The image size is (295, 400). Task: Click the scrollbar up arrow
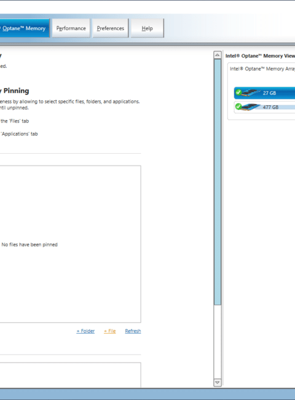pos(218,55)
